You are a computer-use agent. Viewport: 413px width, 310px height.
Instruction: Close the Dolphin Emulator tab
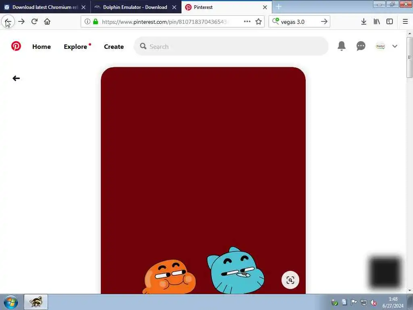tap(174, 7)
